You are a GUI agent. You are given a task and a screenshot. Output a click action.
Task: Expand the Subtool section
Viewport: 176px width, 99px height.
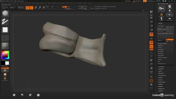pos(160,23)
